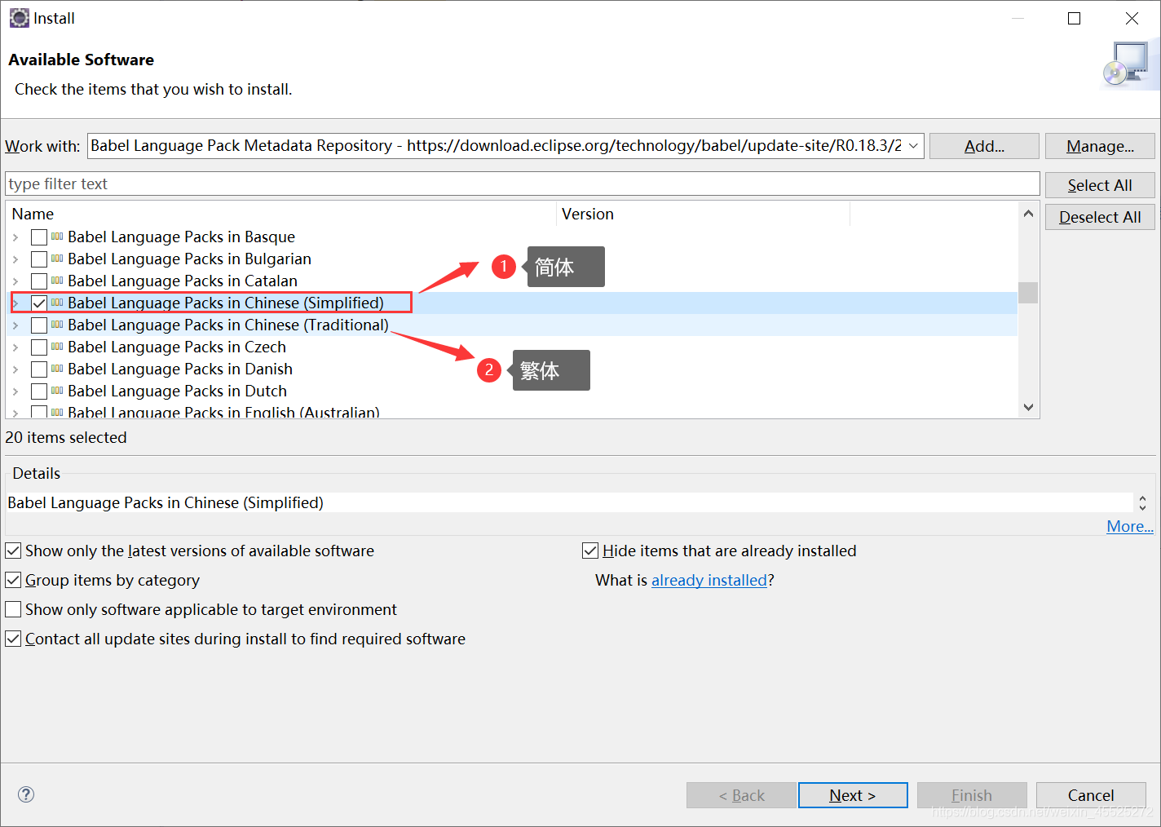Sort list by the Version column header

[703, 214]
